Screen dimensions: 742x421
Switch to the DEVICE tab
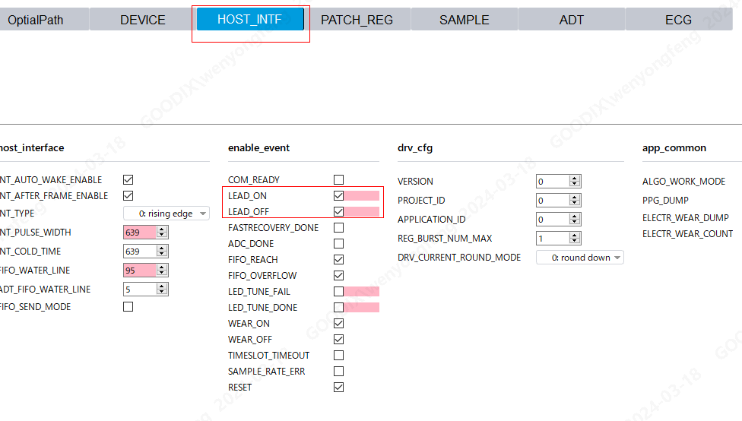142,20
